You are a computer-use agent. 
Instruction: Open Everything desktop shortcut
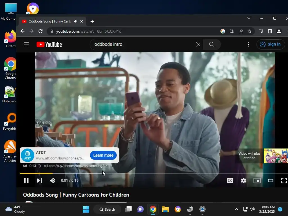(10, 121)
